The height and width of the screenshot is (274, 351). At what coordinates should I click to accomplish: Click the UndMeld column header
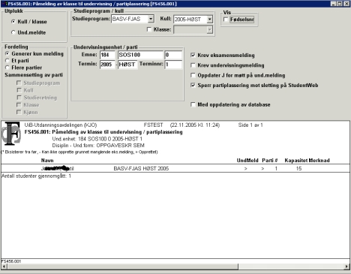[x=247, y=161]
